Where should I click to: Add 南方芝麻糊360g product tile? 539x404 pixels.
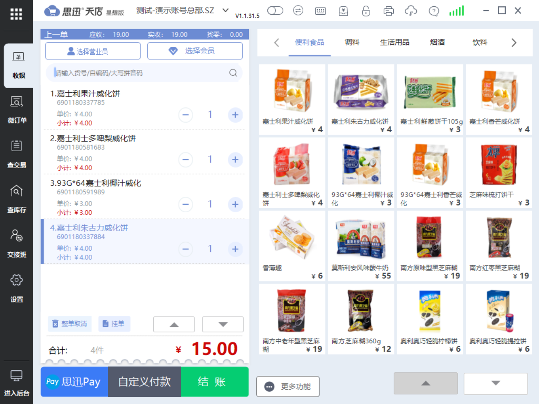click(x=361, y=319)
